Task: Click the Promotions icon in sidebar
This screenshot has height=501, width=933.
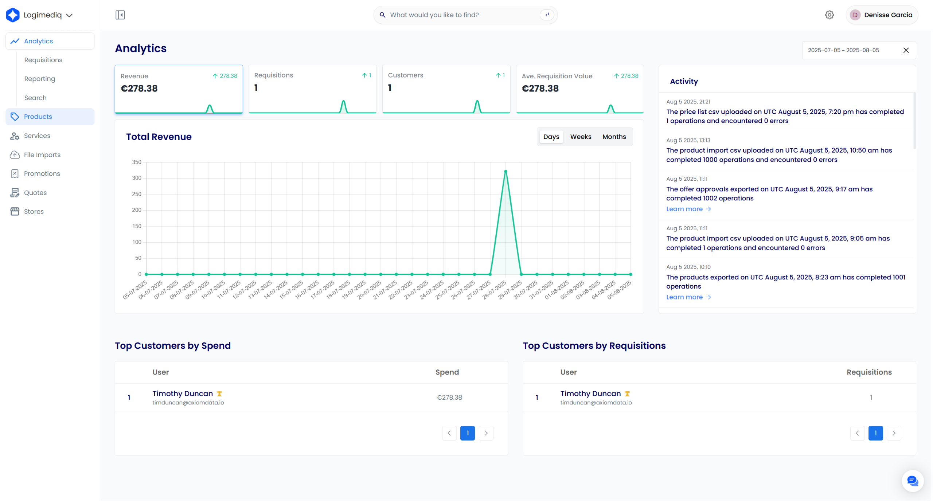Action: 15,174
